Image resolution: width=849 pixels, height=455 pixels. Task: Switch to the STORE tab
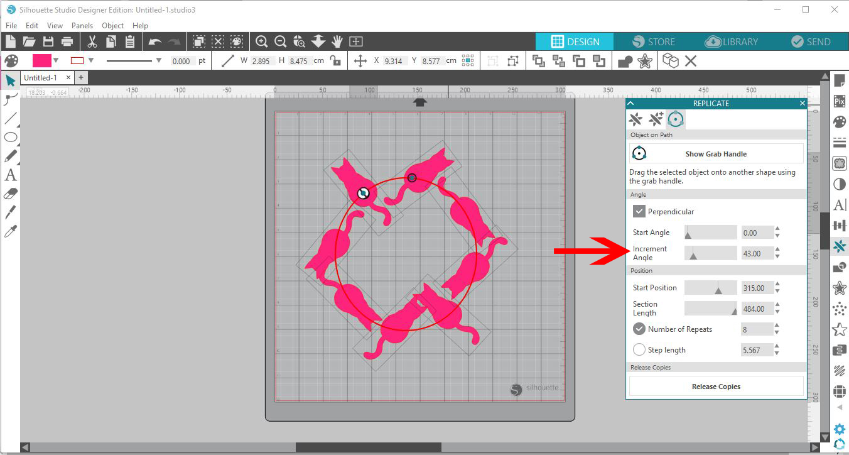pyautogui.click(x=653, y=41)
